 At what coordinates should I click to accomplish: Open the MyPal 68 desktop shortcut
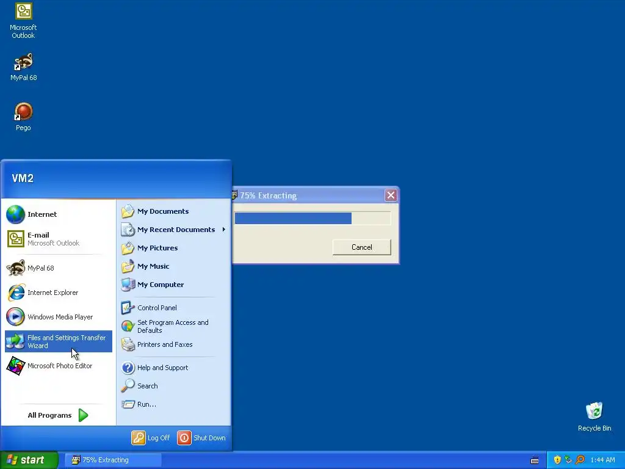pyautogui.click(x=23, y=67)
